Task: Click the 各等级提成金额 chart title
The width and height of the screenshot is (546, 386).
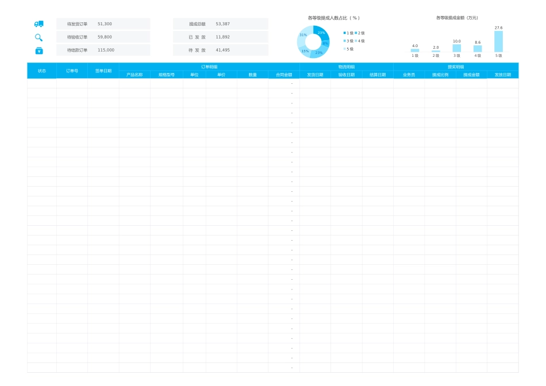Action: [x=457, y=18]
